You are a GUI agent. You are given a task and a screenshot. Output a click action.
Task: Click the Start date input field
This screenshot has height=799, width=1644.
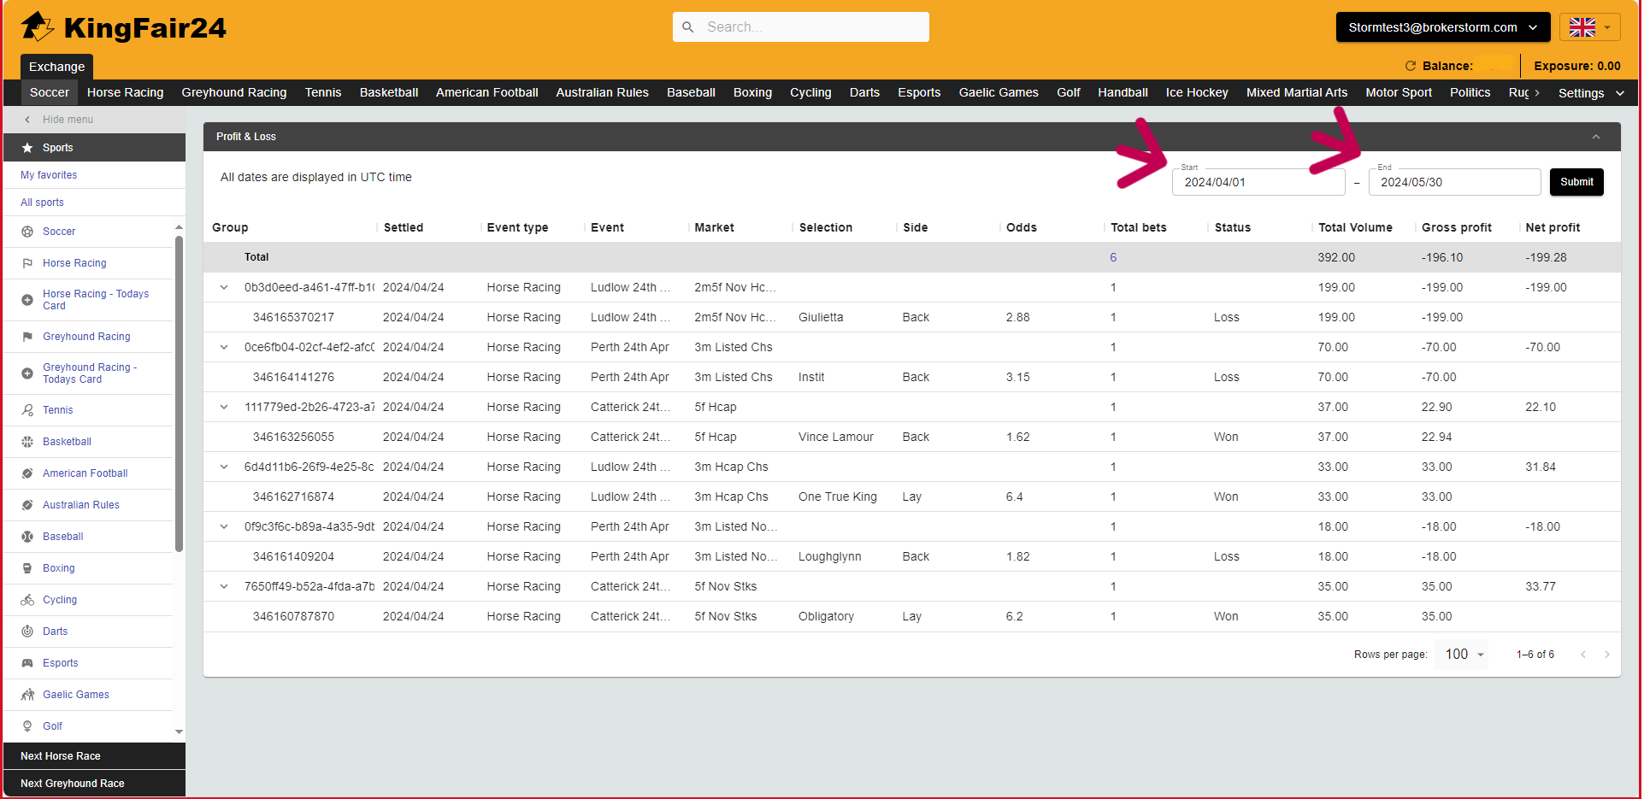[1258, 182]
